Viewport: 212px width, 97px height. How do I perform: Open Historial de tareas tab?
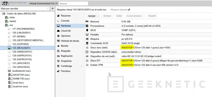[70, 41]
